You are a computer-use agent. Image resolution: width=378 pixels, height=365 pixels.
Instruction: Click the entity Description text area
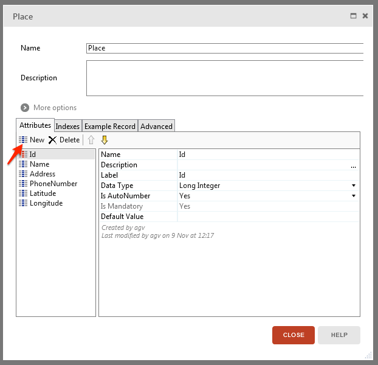[x=225, y=78]
